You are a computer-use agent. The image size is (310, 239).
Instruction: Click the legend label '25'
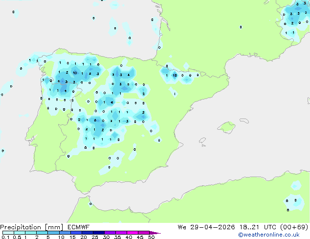95,237
